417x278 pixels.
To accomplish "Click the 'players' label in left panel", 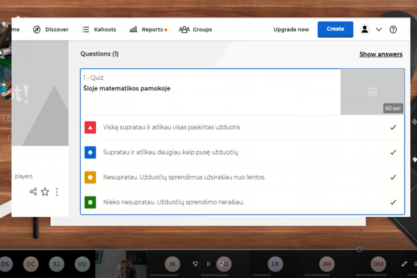I will click(24, 177).
